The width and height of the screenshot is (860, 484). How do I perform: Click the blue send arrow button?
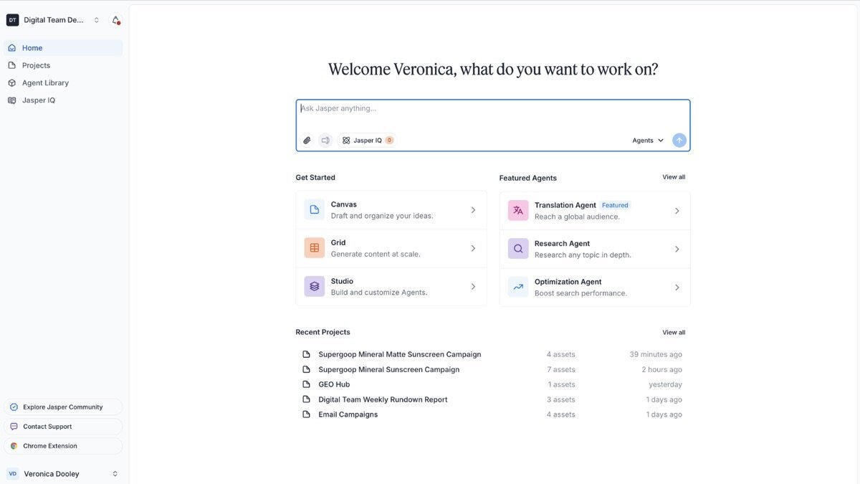pyautogui.click(x=679, y=141)
